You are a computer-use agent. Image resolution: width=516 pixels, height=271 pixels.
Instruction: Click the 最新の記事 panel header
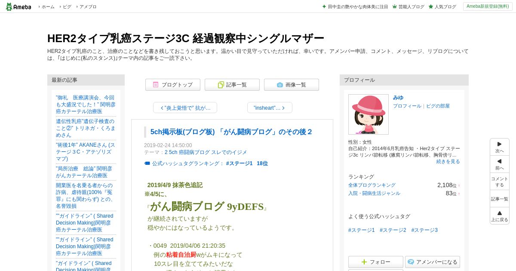[86, 80]
